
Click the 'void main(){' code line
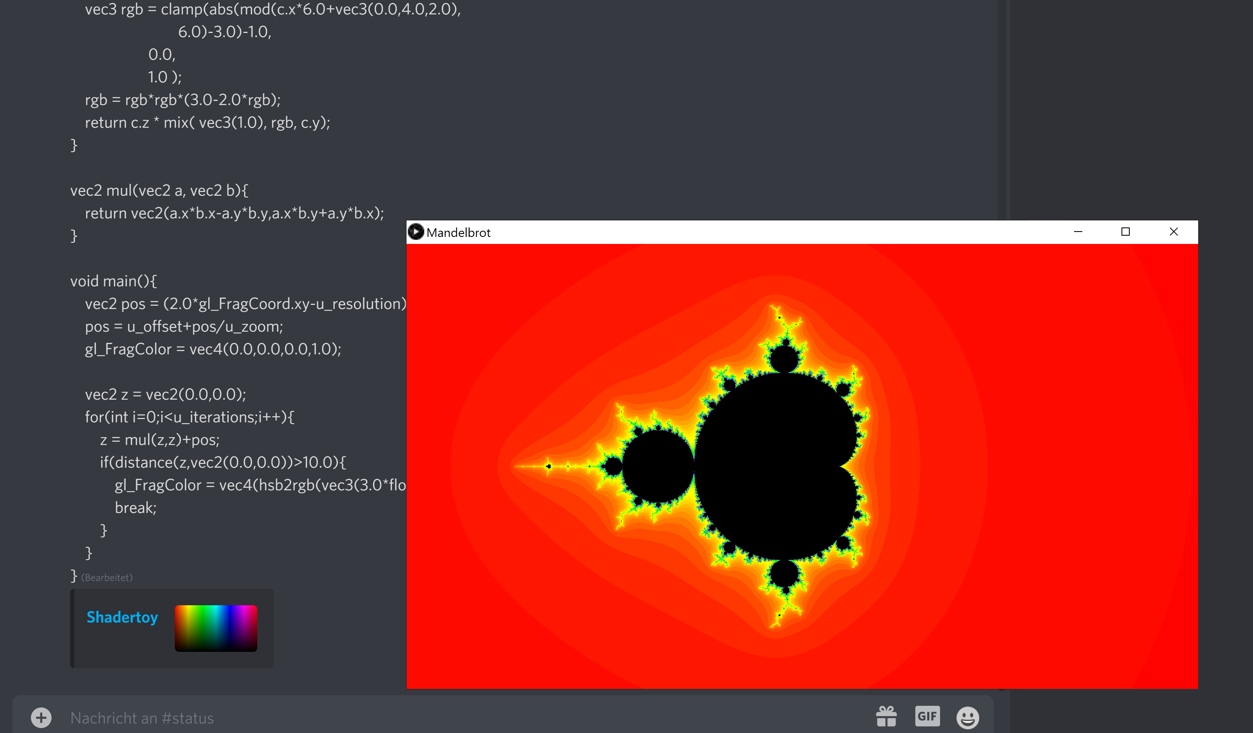113,281
